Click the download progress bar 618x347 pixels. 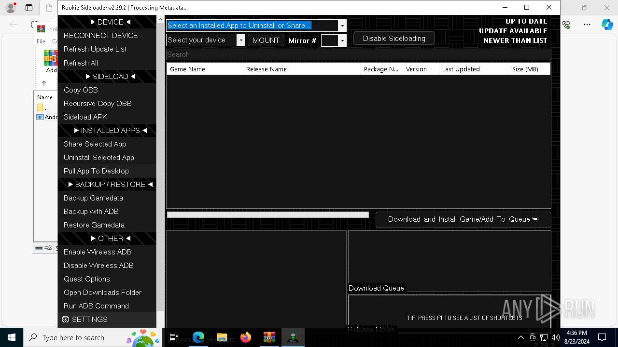point(267,215)
